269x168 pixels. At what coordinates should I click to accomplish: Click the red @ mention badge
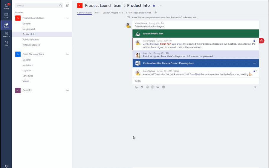(262, 41)
